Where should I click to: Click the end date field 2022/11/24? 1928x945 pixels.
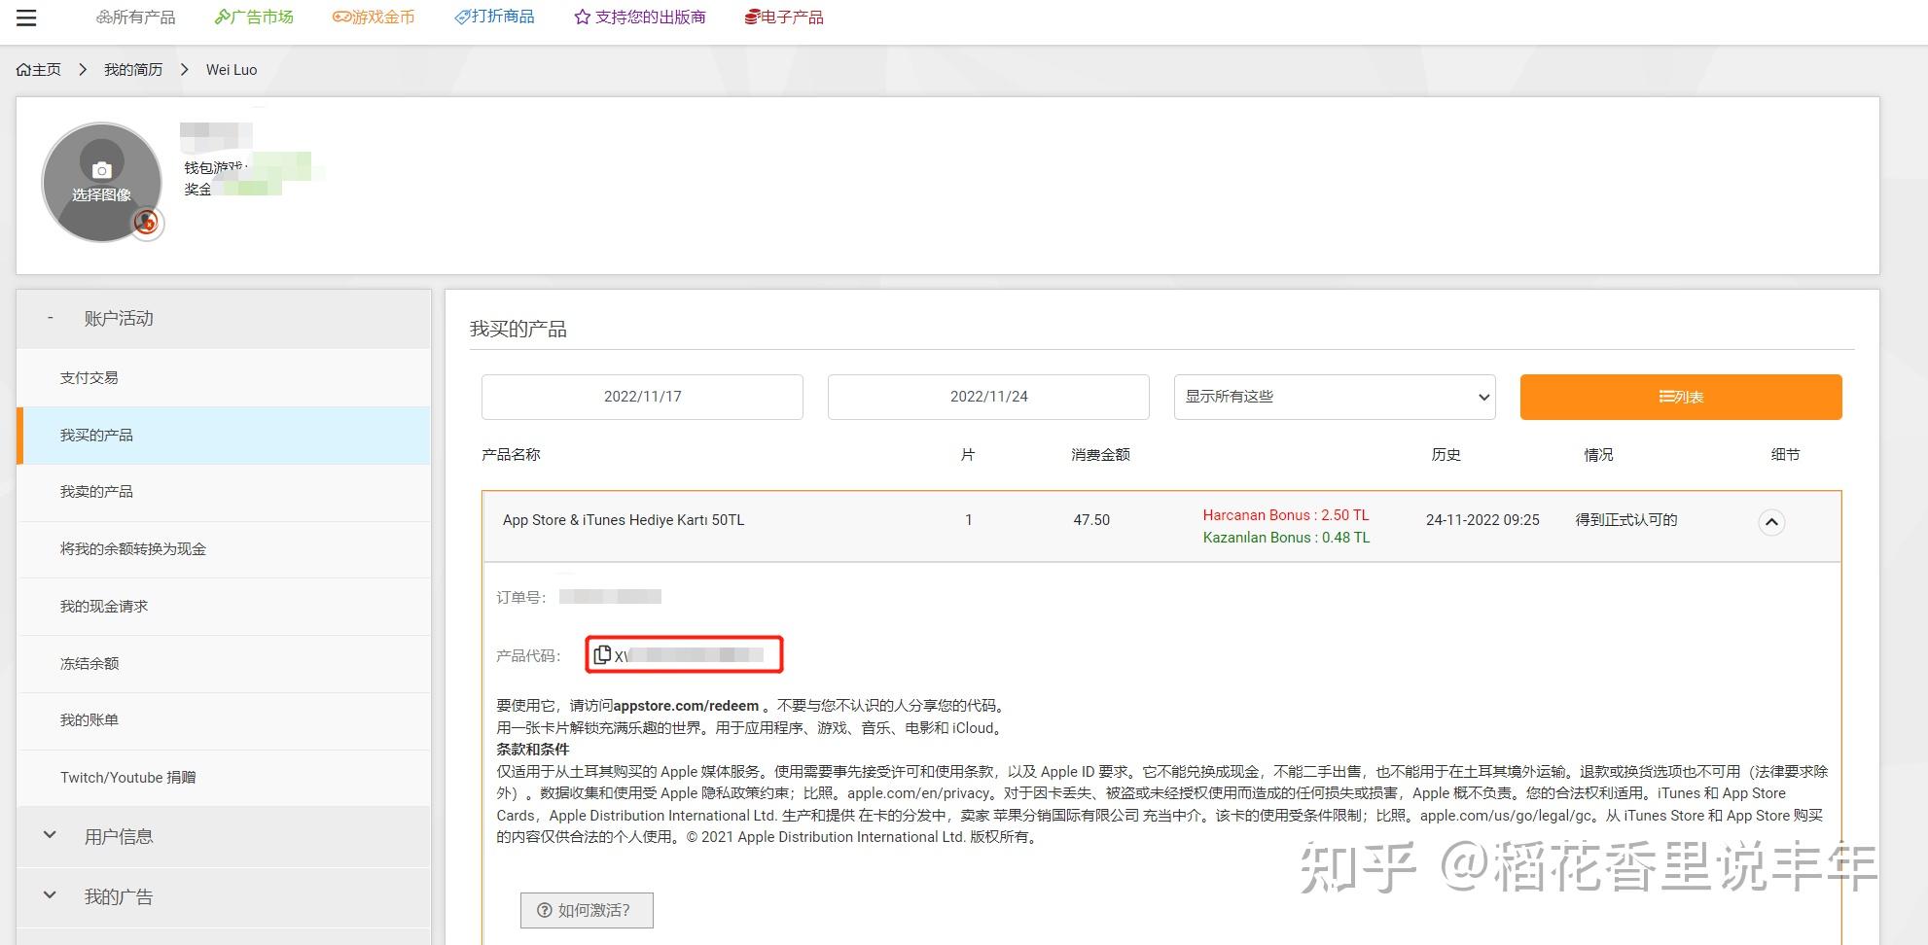(988, 397)
